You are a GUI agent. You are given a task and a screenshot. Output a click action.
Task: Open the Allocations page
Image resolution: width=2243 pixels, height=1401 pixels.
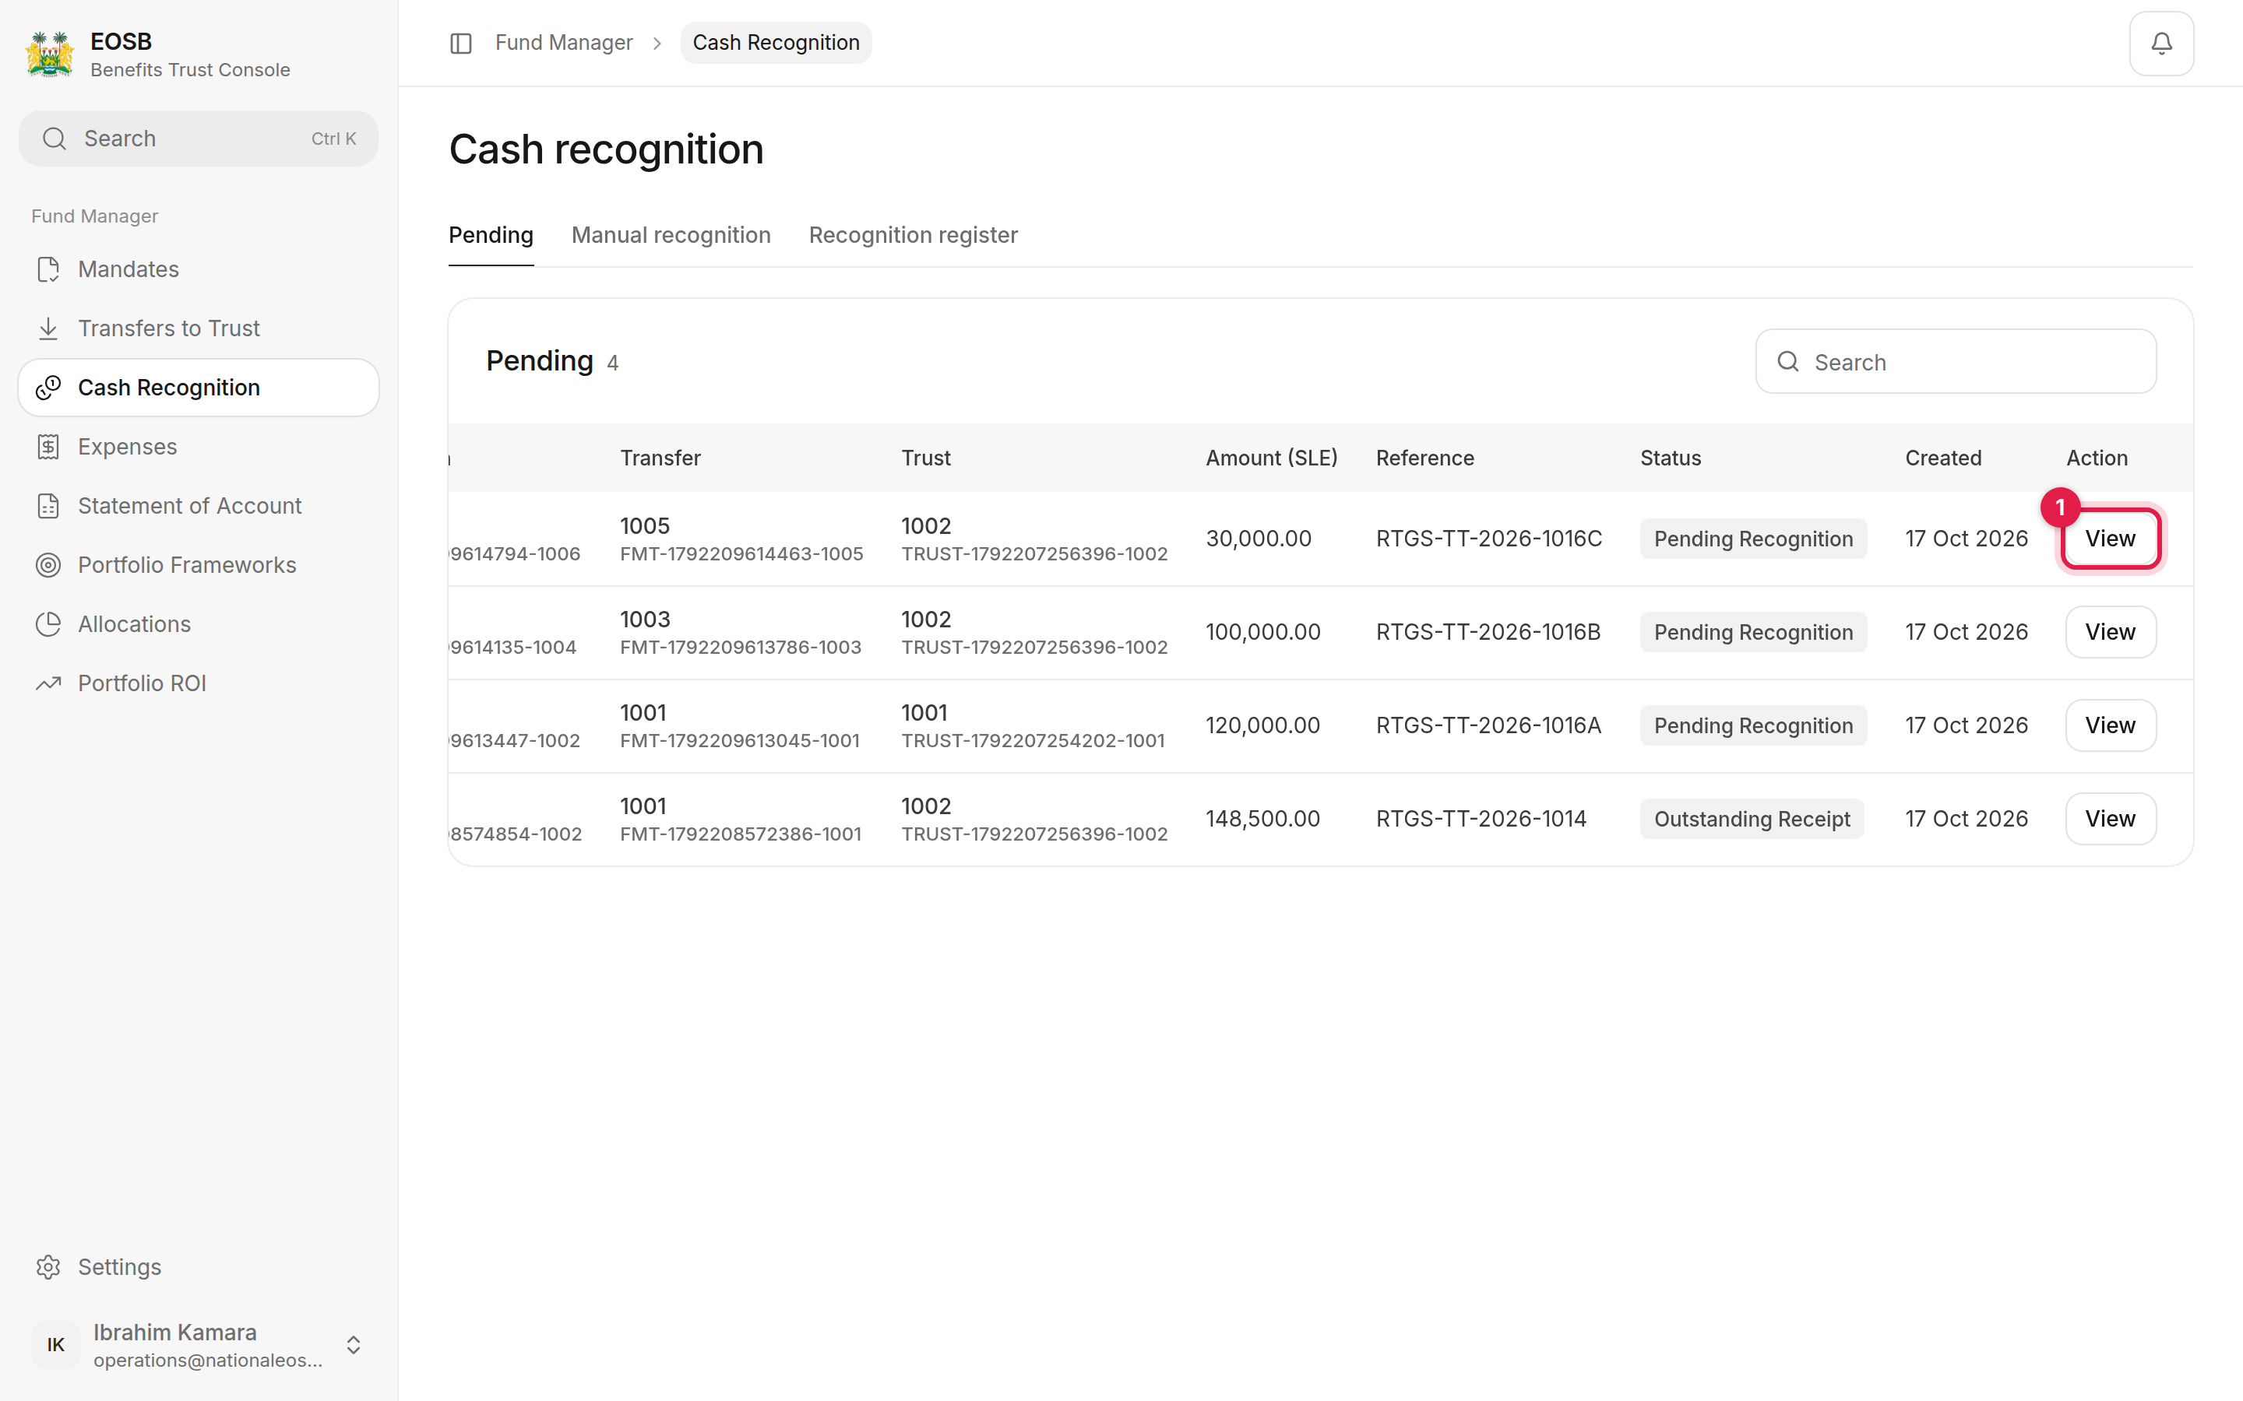199,624
